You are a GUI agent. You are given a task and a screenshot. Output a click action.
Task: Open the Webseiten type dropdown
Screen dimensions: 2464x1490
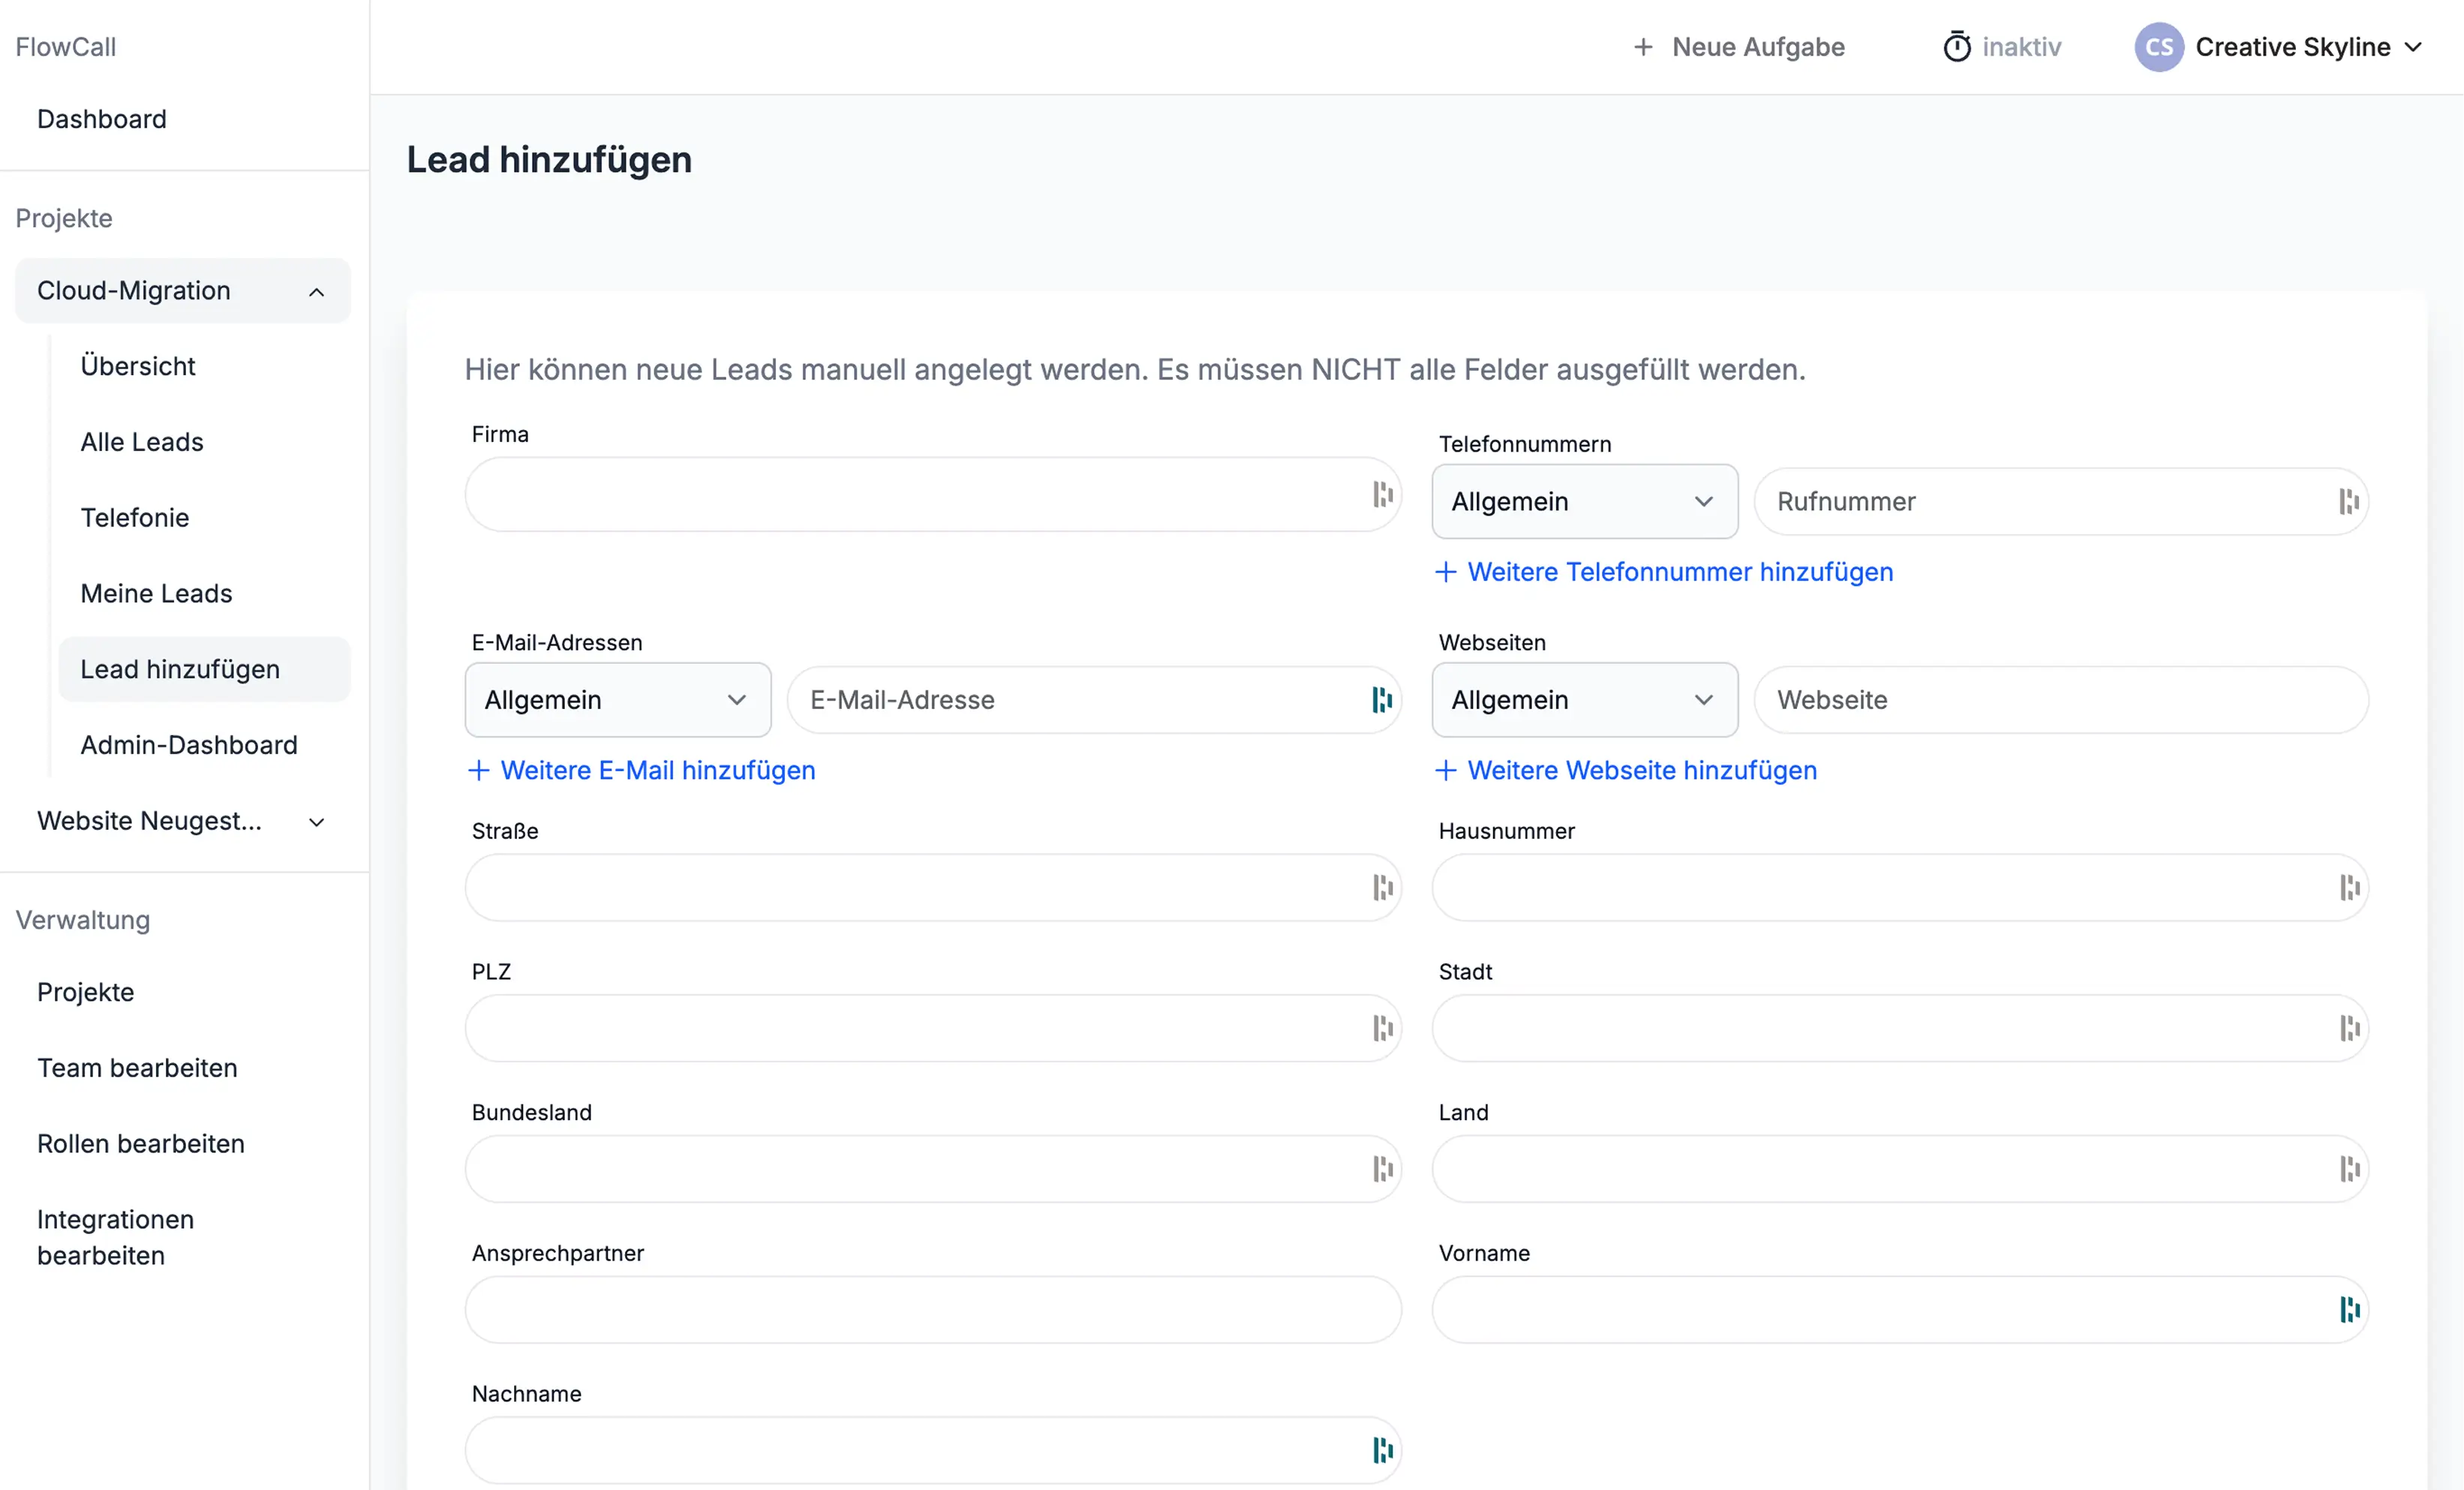tap(1584, 700)
